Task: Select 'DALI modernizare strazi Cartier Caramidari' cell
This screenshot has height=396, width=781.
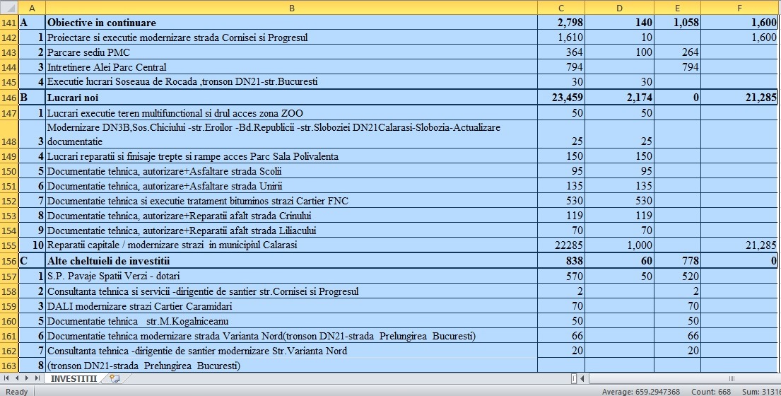Action: 291,306
